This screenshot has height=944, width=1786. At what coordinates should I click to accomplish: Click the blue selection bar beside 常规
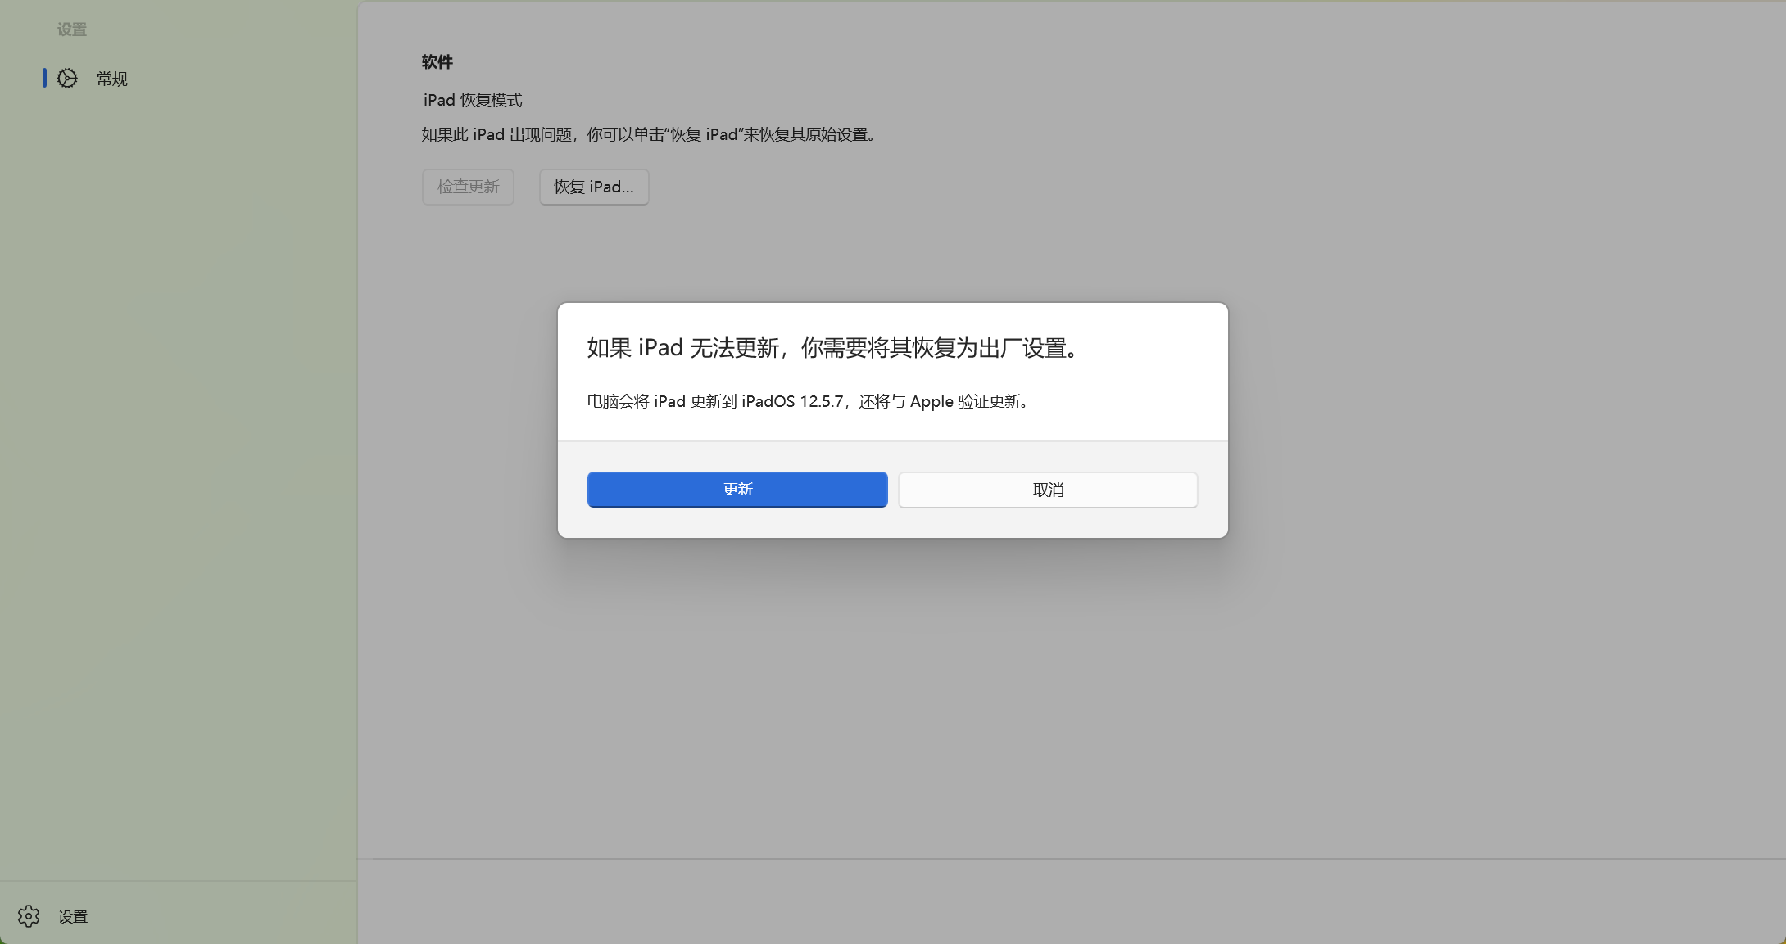[44, 78]
